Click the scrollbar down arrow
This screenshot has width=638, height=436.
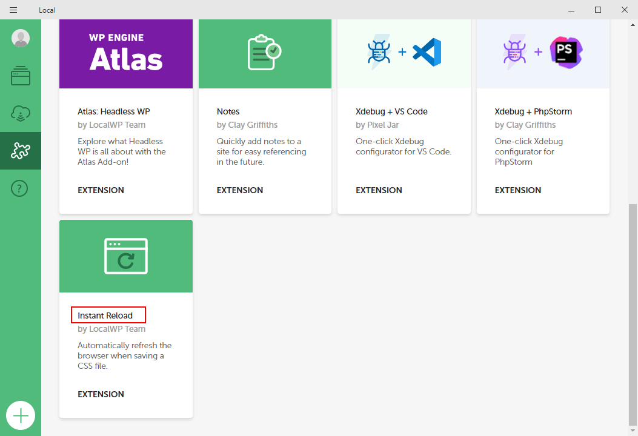click(633, 431)
